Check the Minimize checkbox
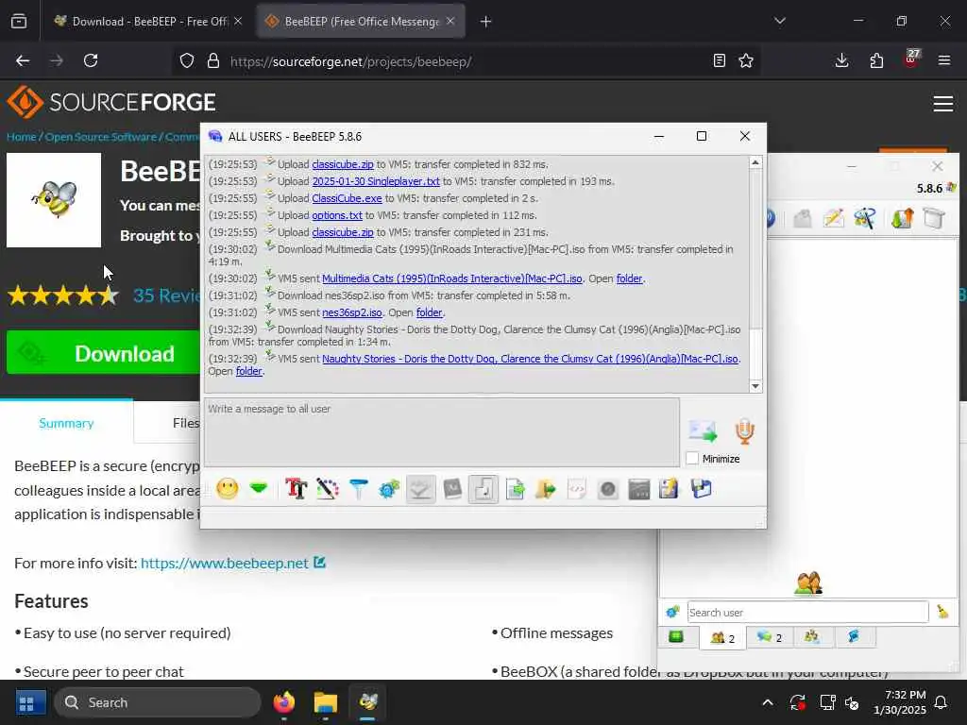Image resolution: width=967 pixels, height=725 pixels. pyautogui.click(x=692, y=459)
